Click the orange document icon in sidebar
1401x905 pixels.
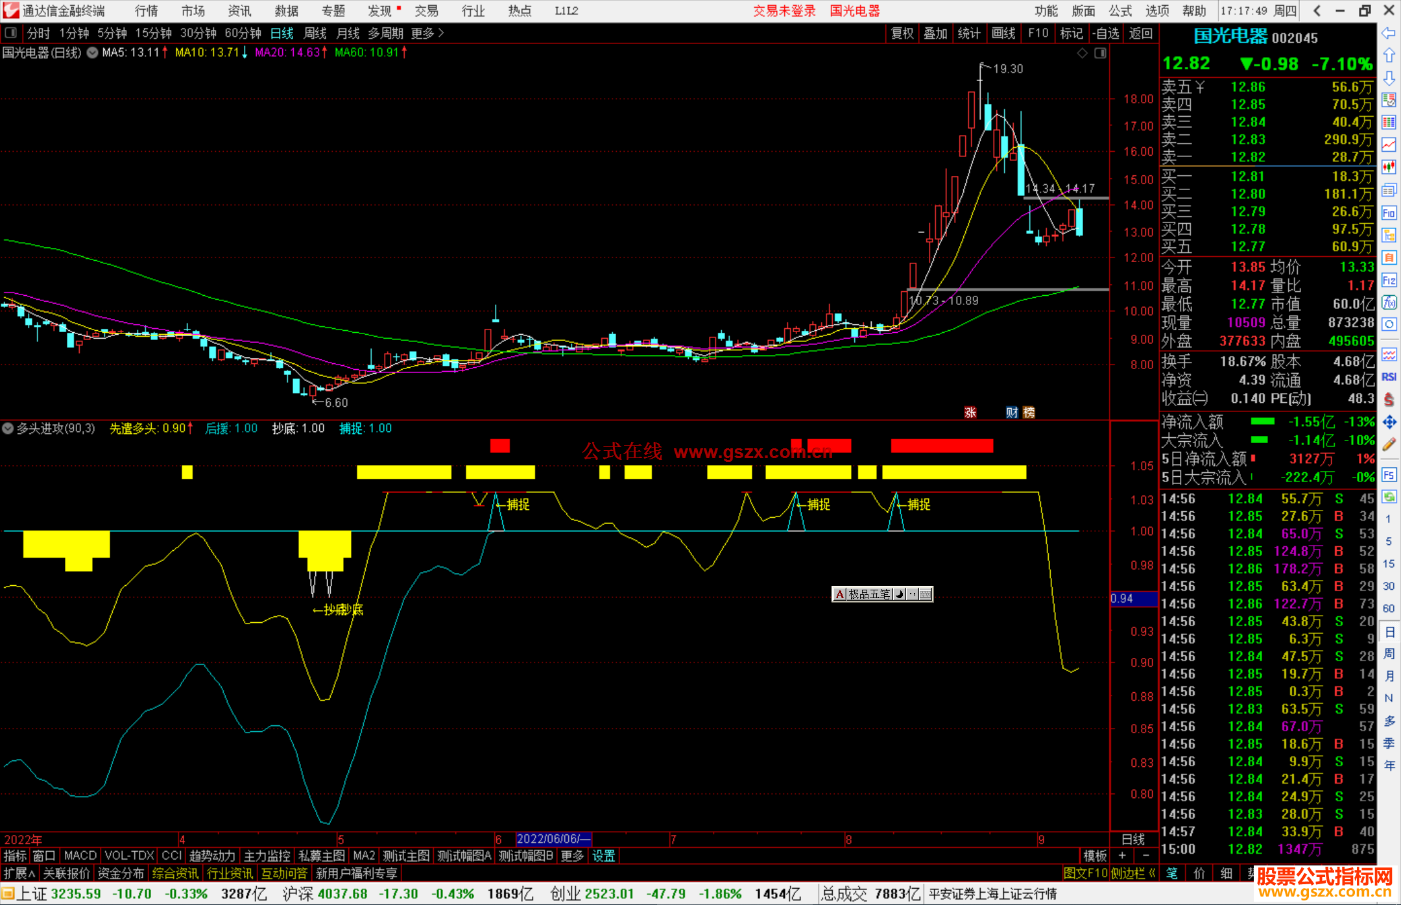(x=1389, y=258)
